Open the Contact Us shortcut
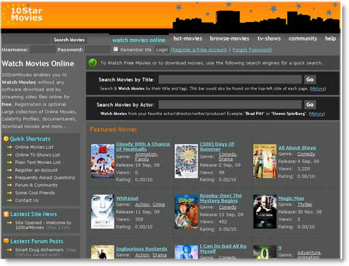 [27, 200]
